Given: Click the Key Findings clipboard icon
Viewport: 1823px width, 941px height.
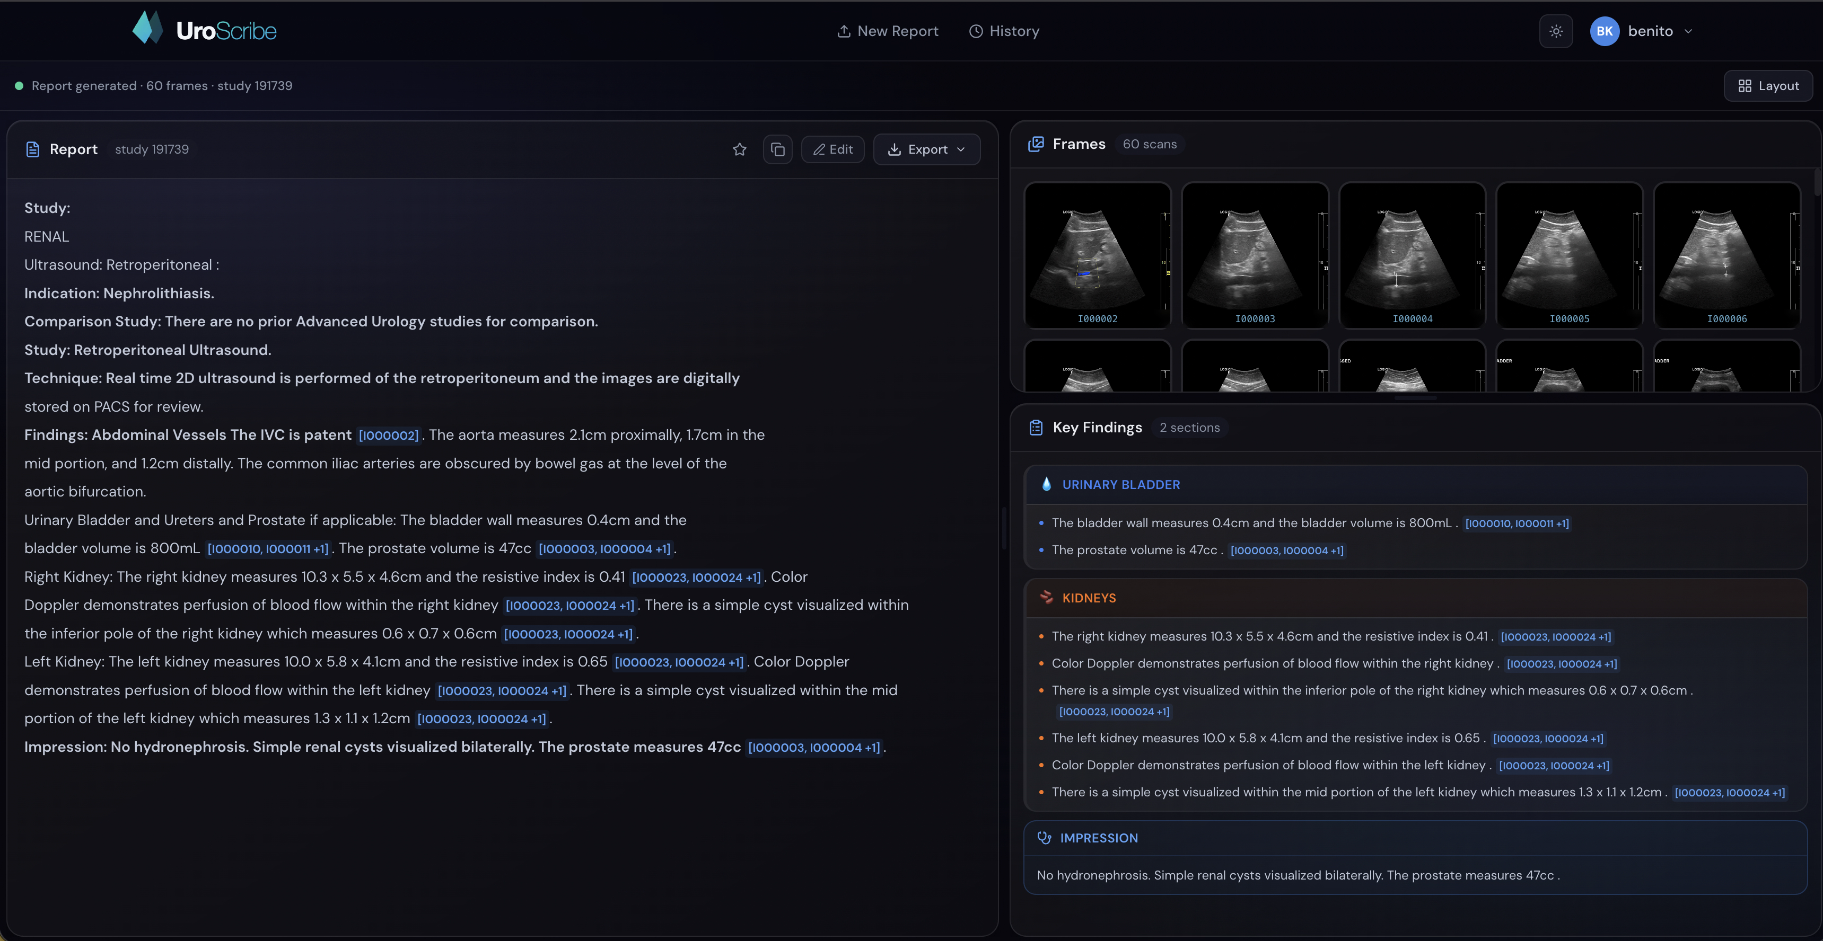Looking at the screenshot, I should point(1036,428).
